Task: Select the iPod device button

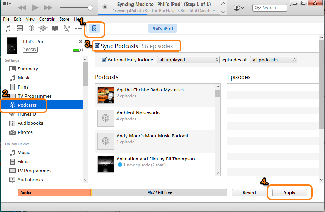Action: tap(94, 28)
